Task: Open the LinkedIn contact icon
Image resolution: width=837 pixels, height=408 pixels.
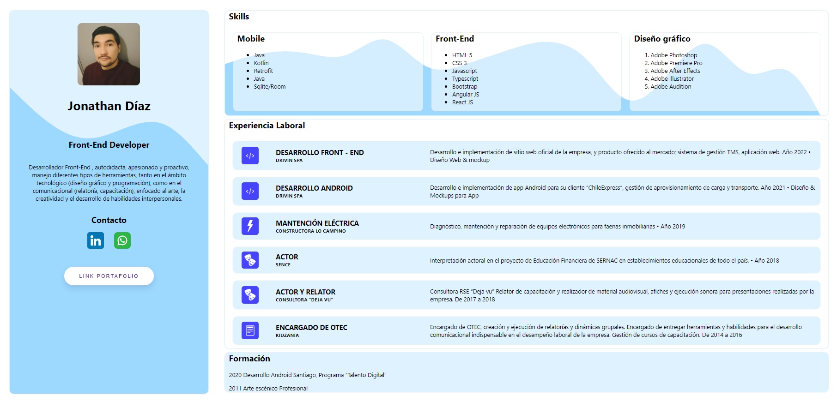Action: (x=96, y=240)
